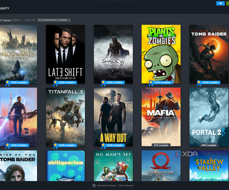Open the No Man's Sky game cover
Viewport: 229px width, 190px height.
pyautogui.click(x=113, y=166)
